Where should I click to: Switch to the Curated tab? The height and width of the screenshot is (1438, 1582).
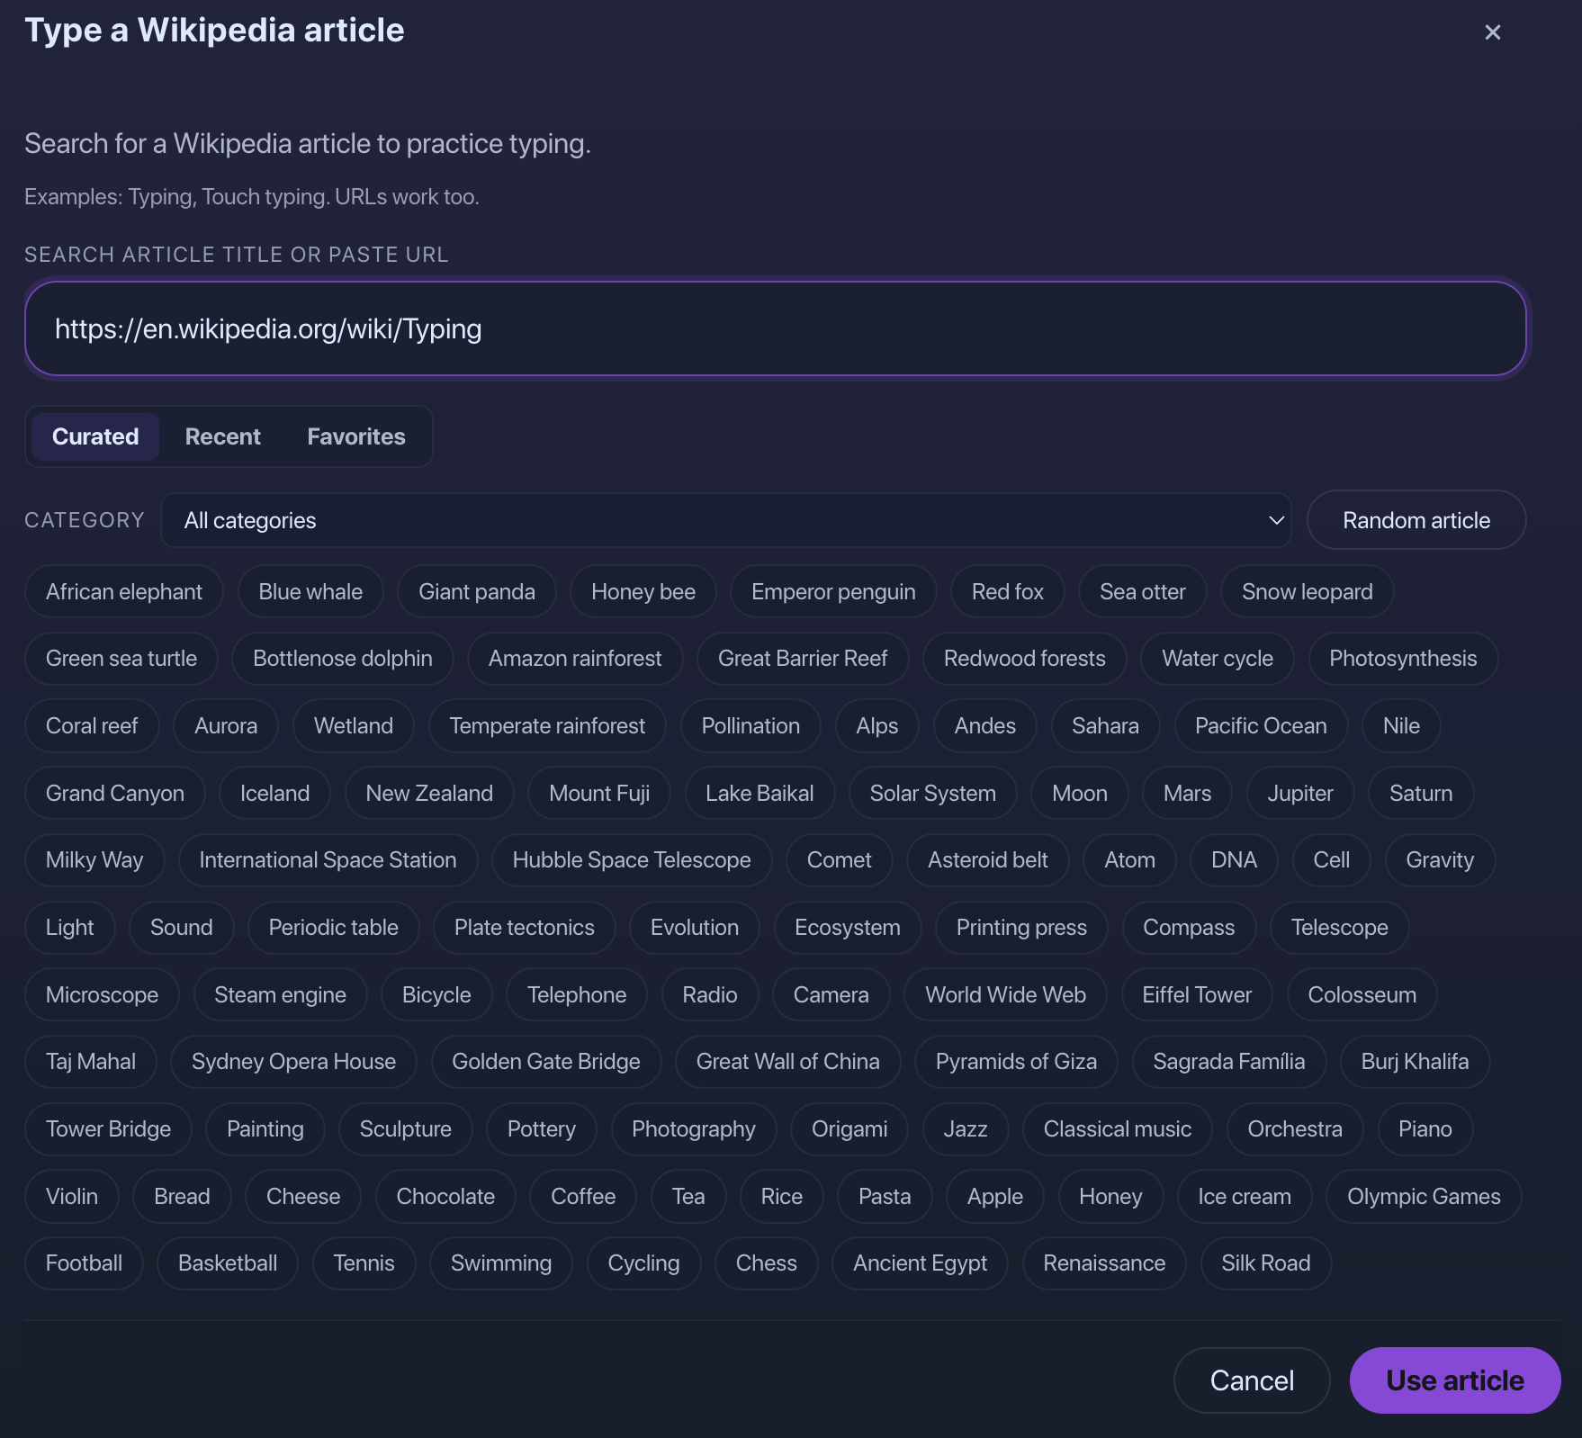point(95,436)
